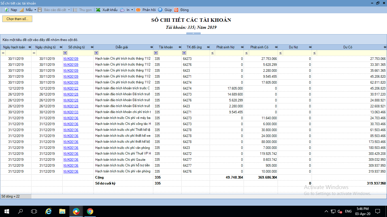The height and width of the screenshot is (217, 387).
Task: Expand the Mẫu dropdown arrow
Action: 35,10
